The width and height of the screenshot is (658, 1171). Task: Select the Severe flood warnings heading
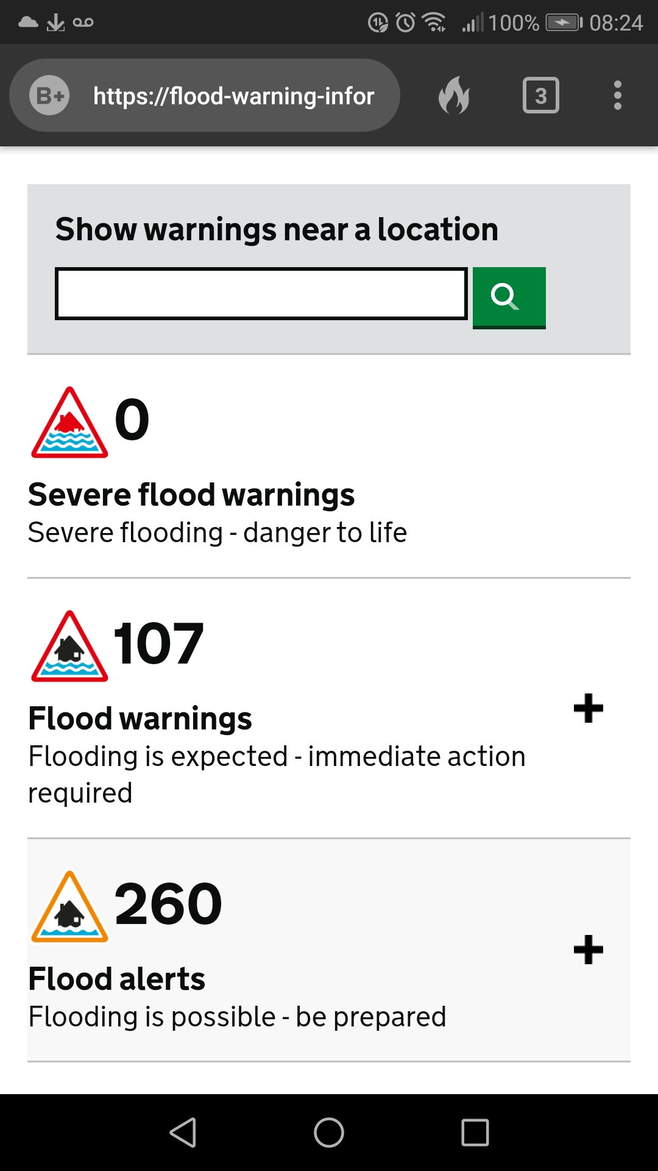pos(191,495)
